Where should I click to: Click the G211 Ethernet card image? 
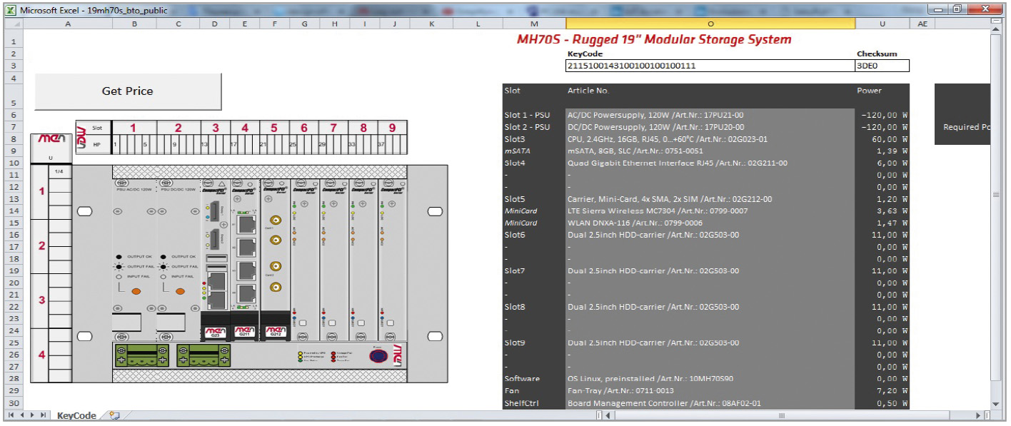point(244,260)
